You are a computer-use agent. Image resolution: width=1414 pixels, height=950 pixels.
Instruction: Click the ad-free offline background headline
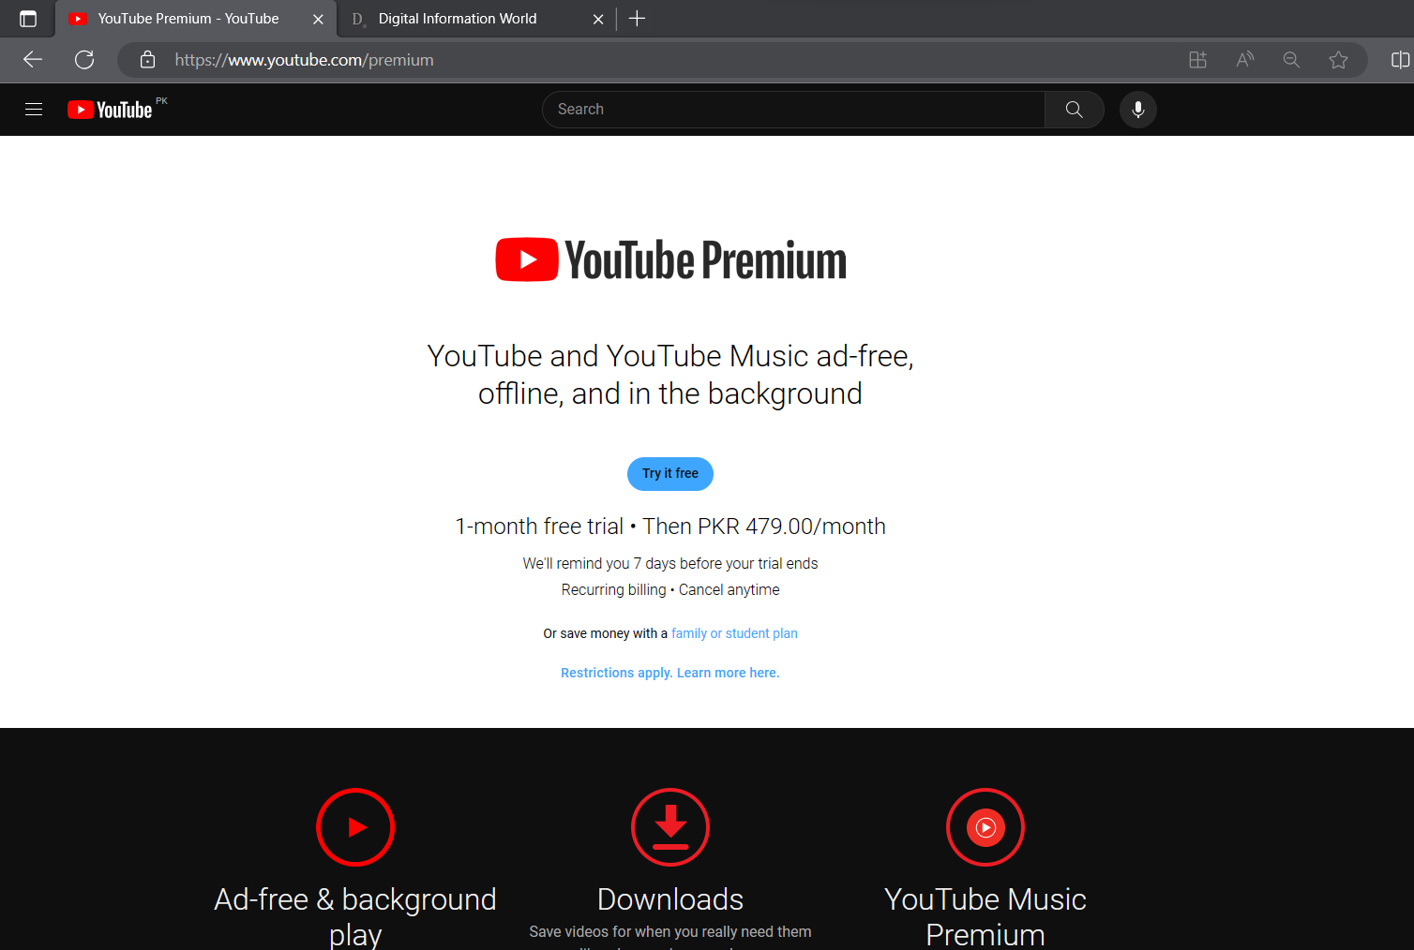click(670, 375)
